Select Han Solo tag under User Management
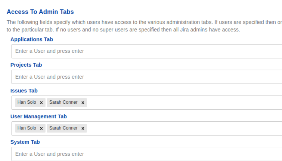The width and height of the screenshot is (282, 161). click(x=27, y=128)
